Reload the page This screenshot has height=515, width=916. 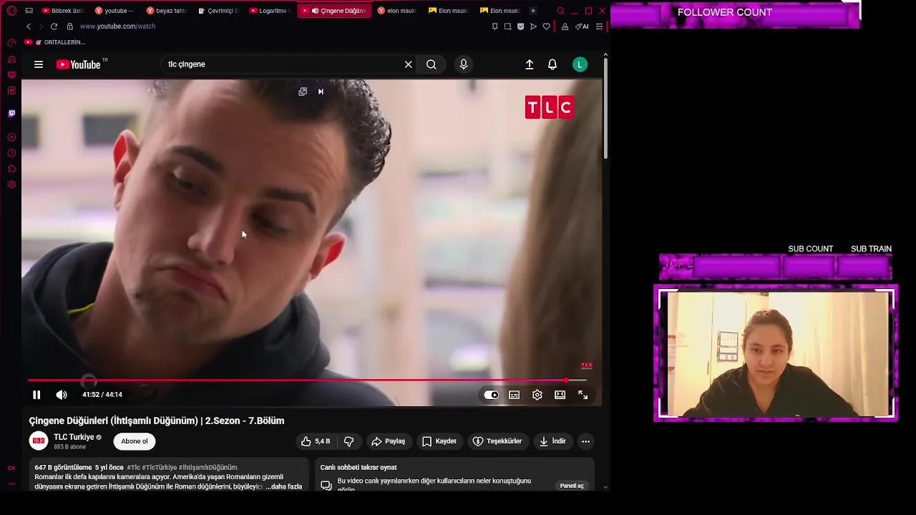tap(54, 26)
